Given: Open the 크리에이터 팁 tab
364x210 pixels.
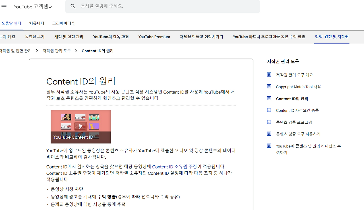Looking at the screenshot, I should (x=64, y=23).
